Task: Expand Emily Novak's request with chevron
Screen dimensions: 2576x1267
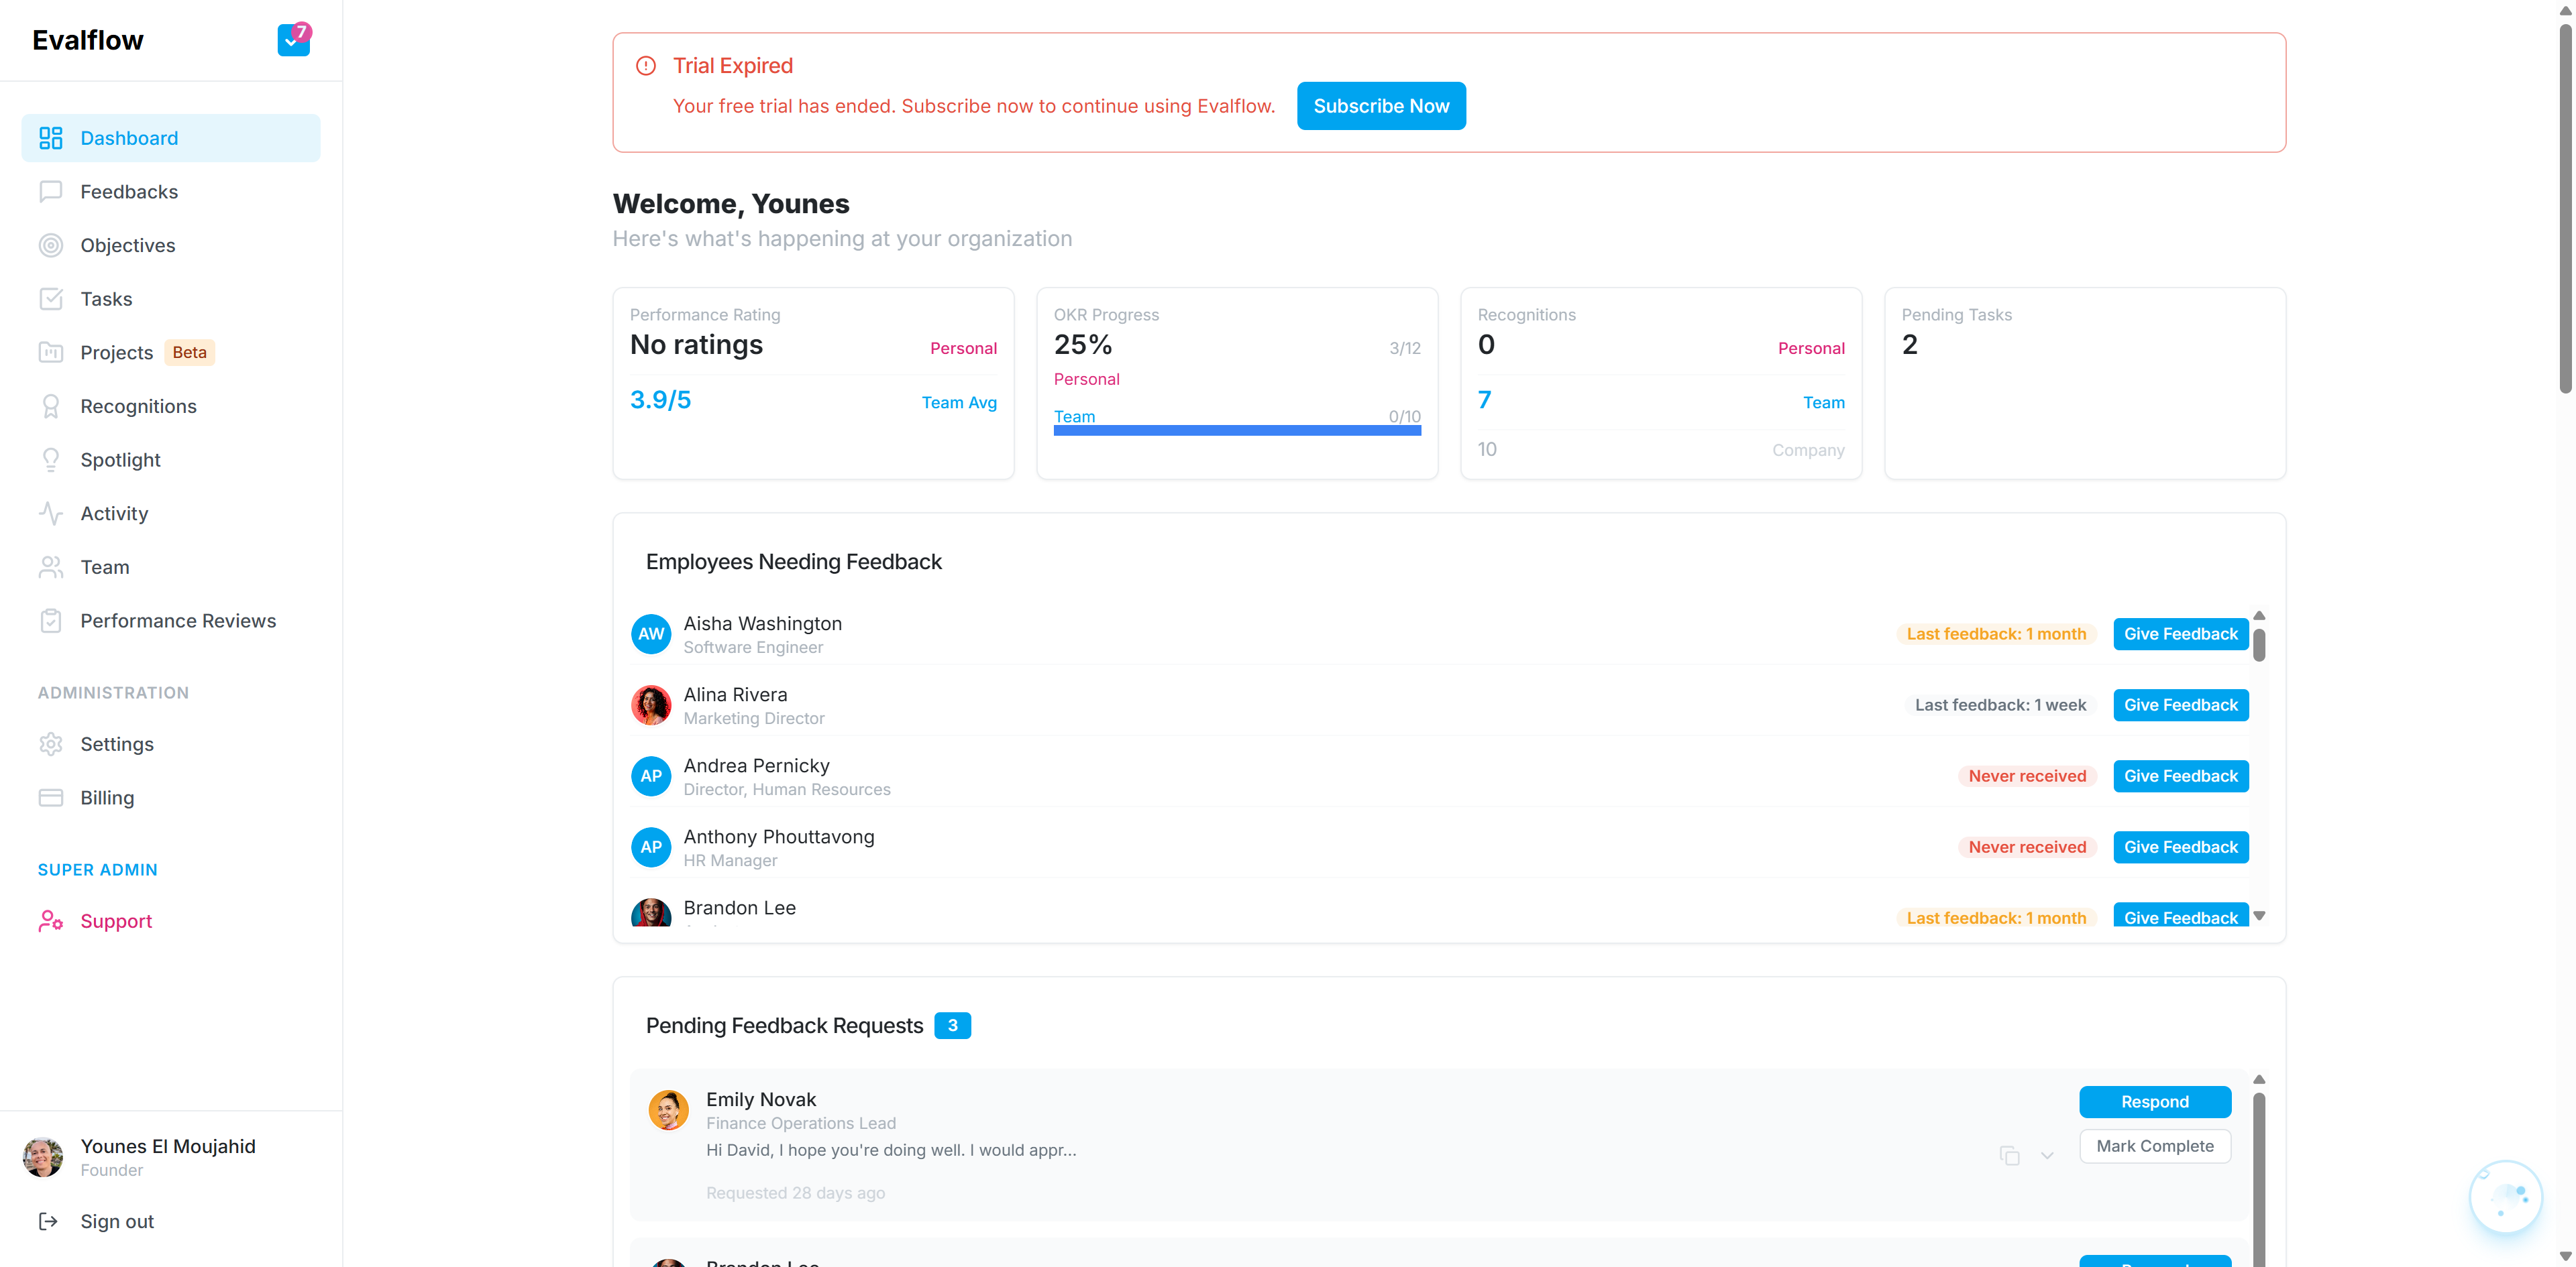Action: 2047,1155
